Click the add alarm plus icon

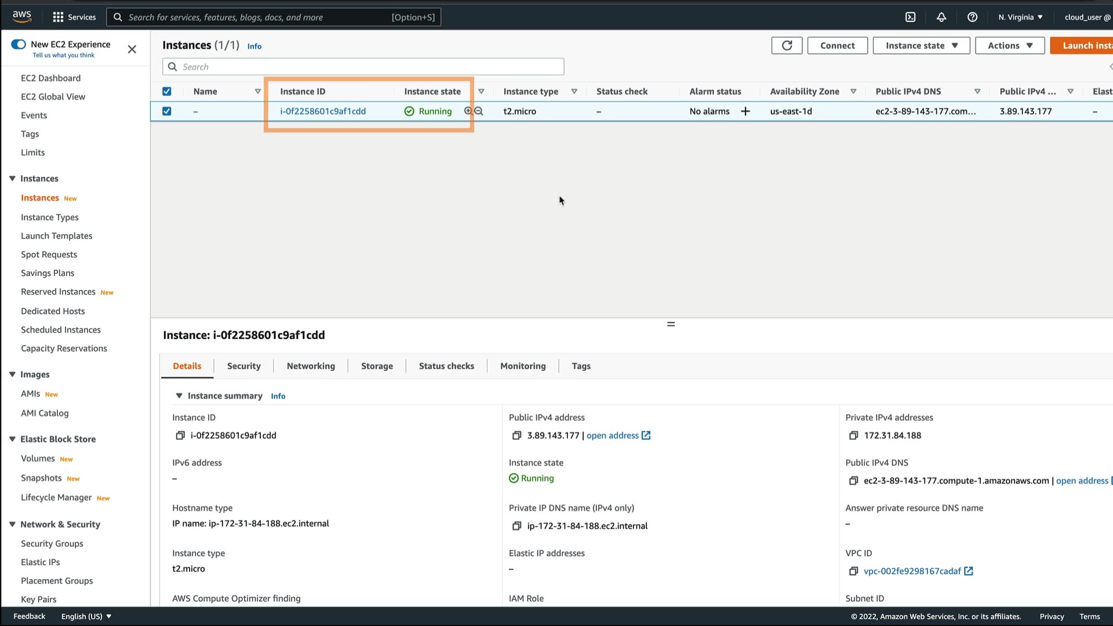tap(745, 111)
